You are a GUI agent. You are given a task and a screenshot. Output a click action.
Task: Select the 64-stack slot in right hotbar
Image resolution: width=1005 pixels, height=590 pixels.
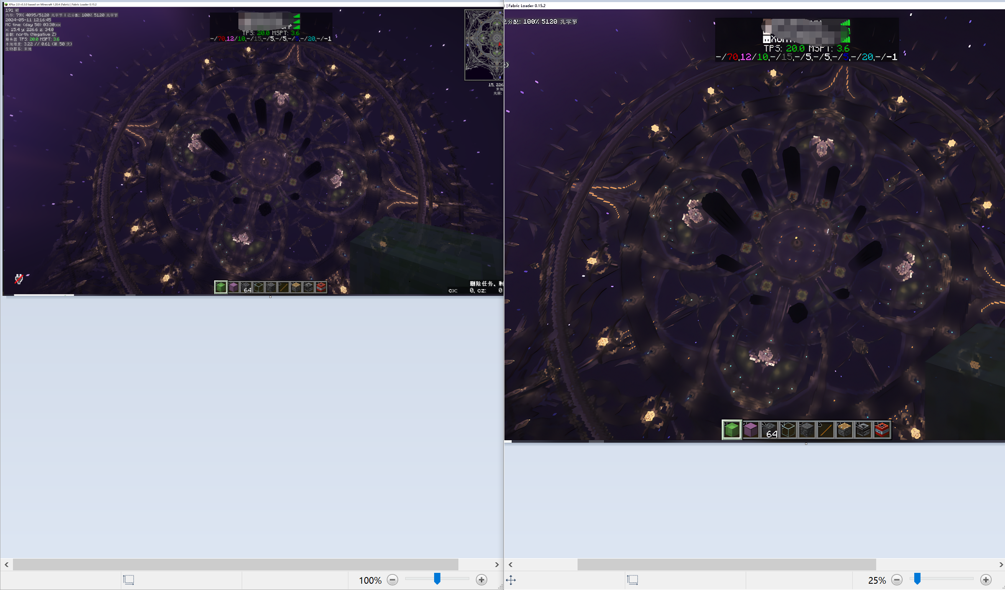tap(770, 430)
